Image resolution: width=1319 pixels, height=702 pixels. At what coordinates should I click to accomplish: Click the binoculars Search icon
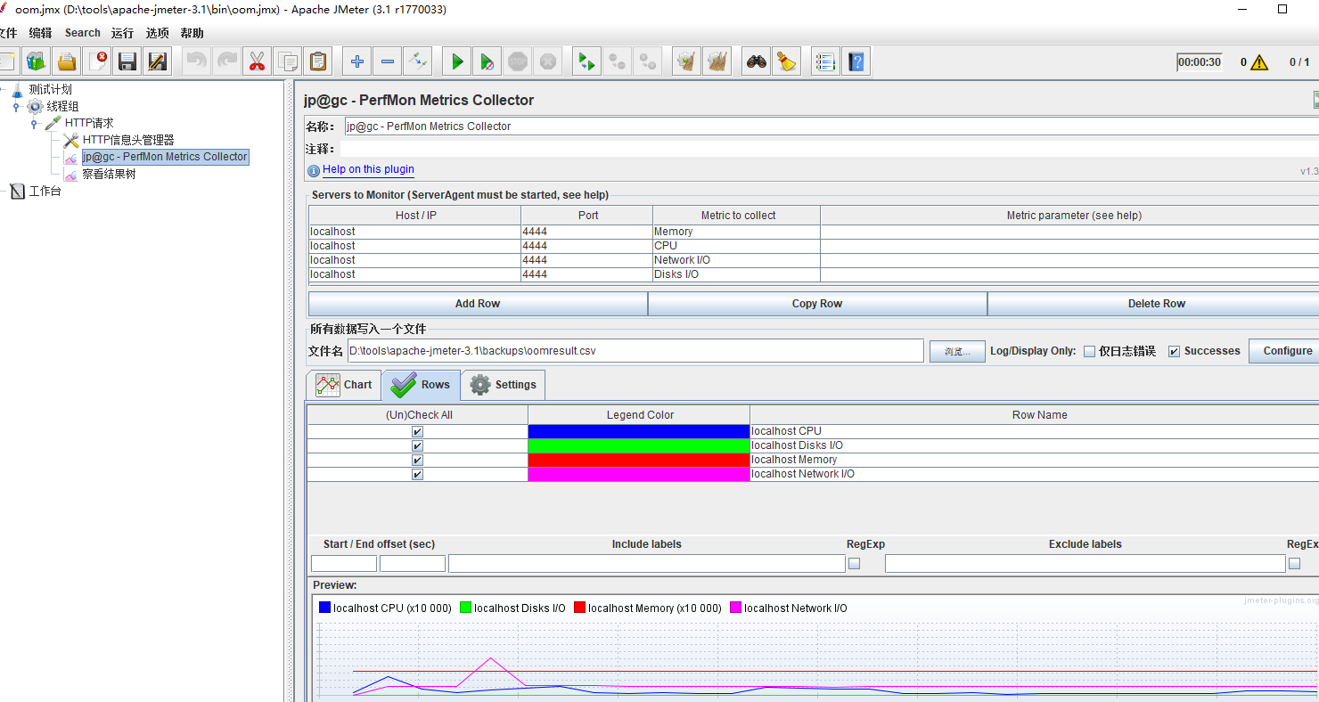[757, 61]
